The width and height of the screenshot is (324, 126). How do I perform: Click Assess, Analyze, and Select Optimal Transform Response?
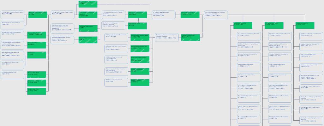pos(167,37)
